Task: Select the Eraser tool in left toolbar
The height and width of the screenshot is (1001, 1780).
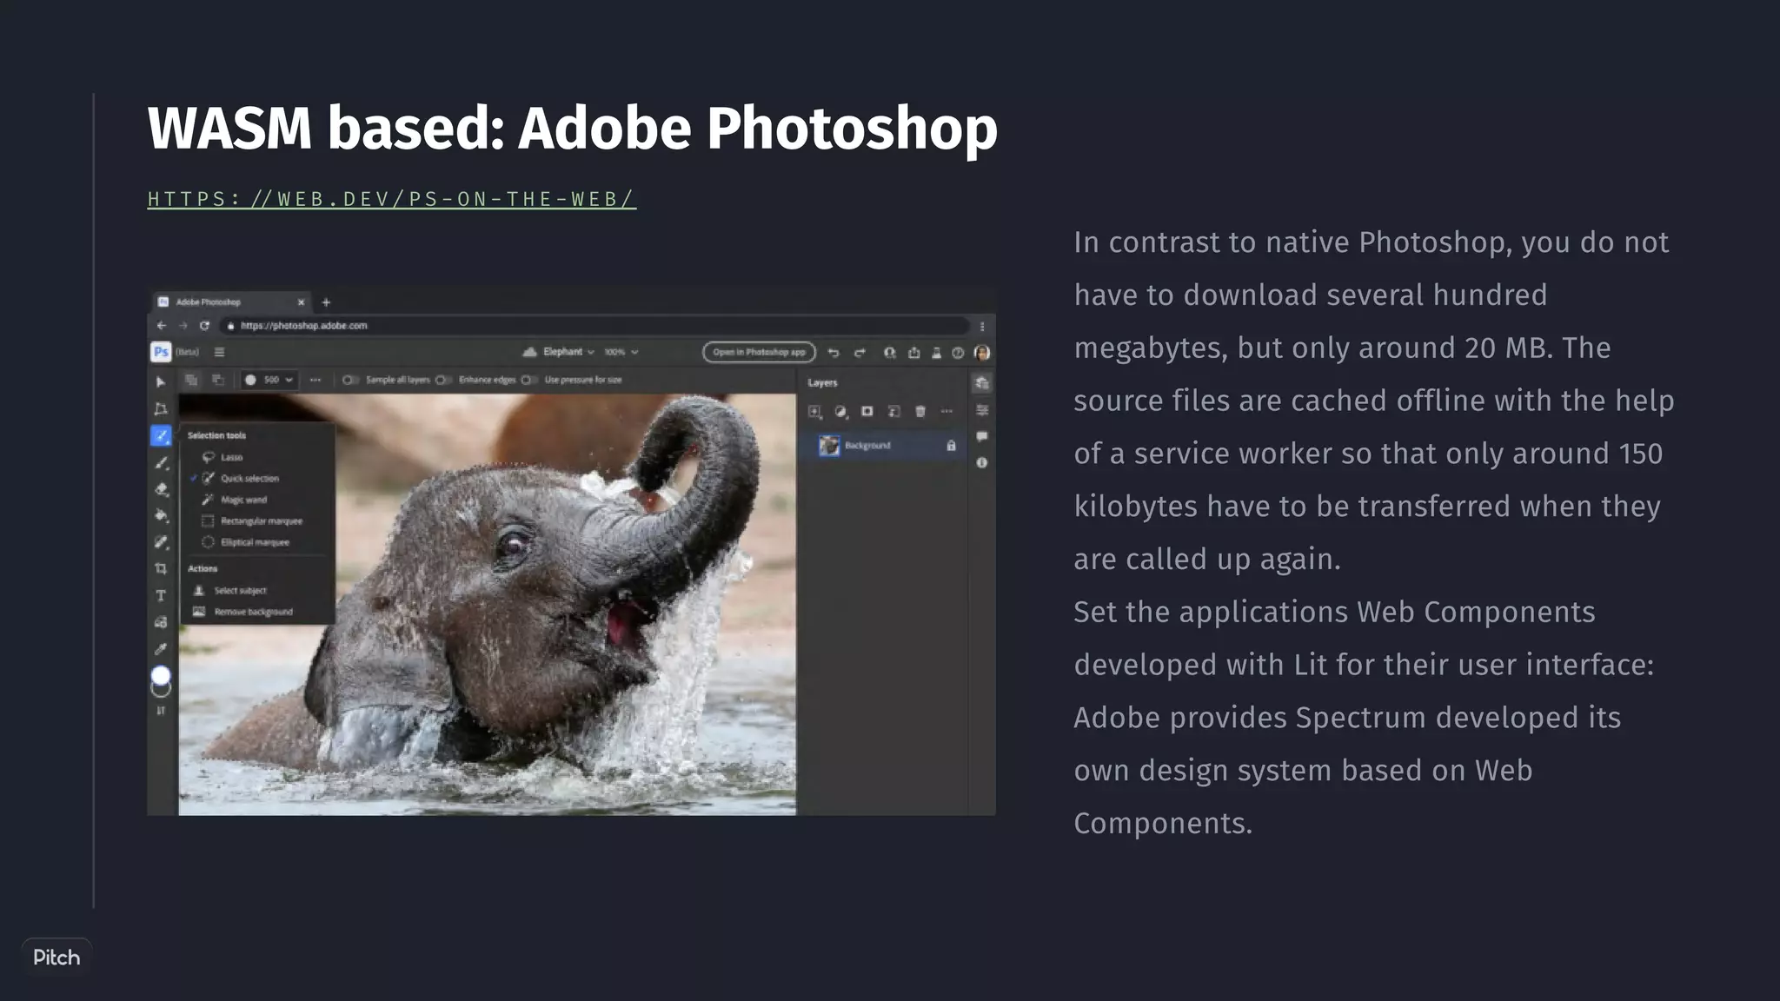Action: 161,489
